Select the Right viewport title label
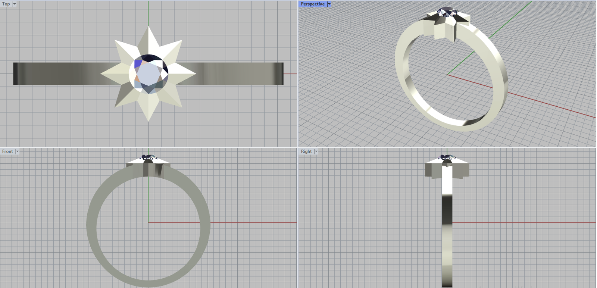This screenshot has height=288, width=597. pos(306,151)
